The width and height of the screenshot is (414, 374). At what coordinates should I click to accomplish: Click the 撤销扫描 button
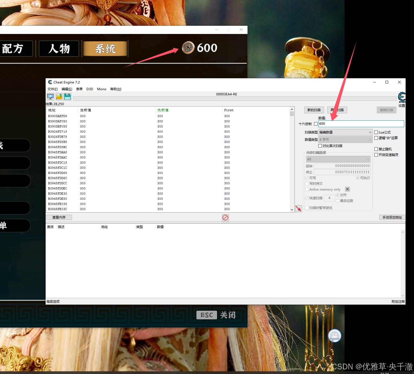tap(387, 110)
